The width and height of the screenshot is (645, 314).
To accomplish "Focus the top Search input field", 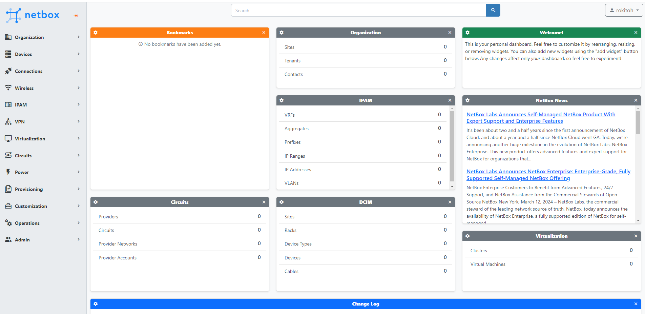I will click(x=358, y=11).
